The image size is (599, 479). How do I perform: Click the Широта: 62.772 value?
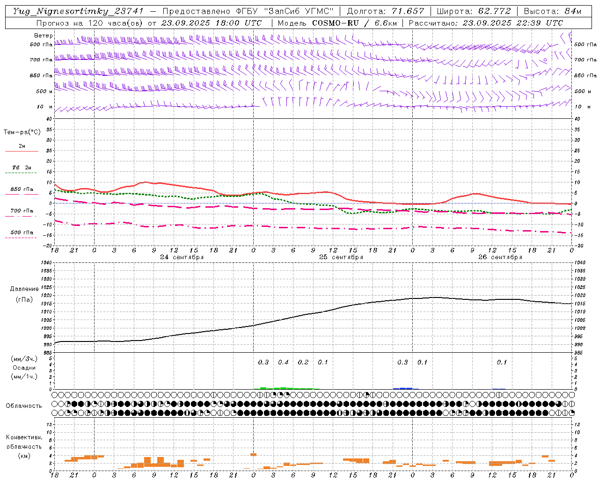[x=474, y=11]
